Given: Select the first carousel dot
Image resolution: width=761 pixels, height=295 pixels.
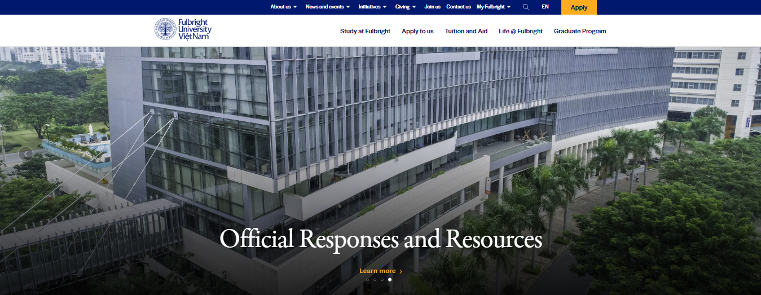Looking at the screenshot, I should pyautogui.click(x=367, y=280).
